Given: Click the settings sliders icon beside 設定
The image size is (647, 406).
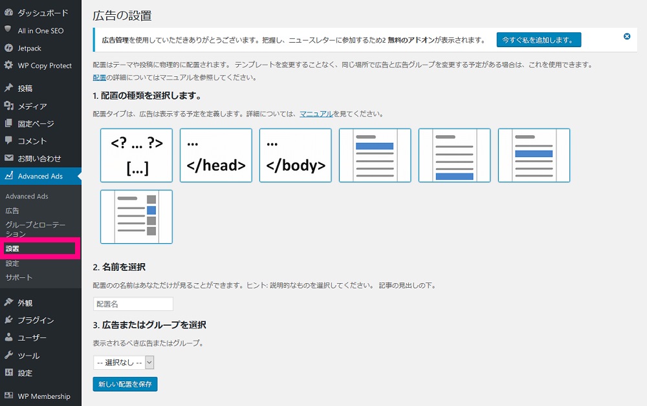Looking at the screenshot, I should 8,372.
